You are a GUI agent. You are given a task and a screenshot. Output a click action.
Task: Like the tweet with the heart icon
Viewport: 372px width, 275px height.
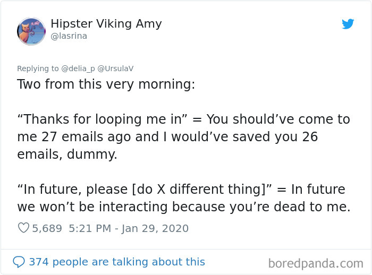coord(23,228)
